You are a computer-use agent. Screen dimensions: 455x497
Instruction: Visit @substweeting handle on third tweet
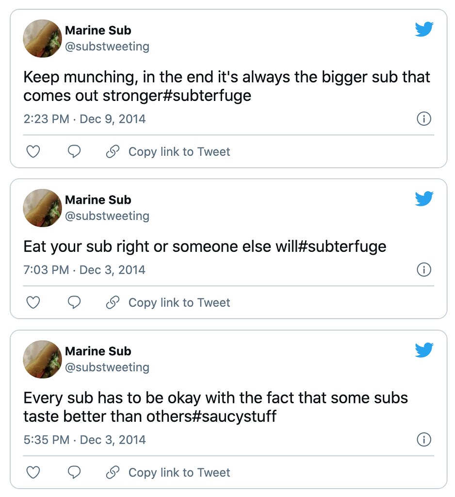pos(107,367)
